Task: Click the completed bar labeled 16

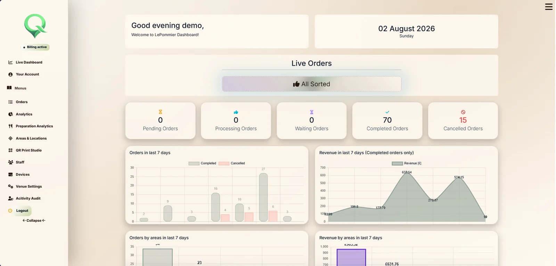Action: tap(215, 207)
